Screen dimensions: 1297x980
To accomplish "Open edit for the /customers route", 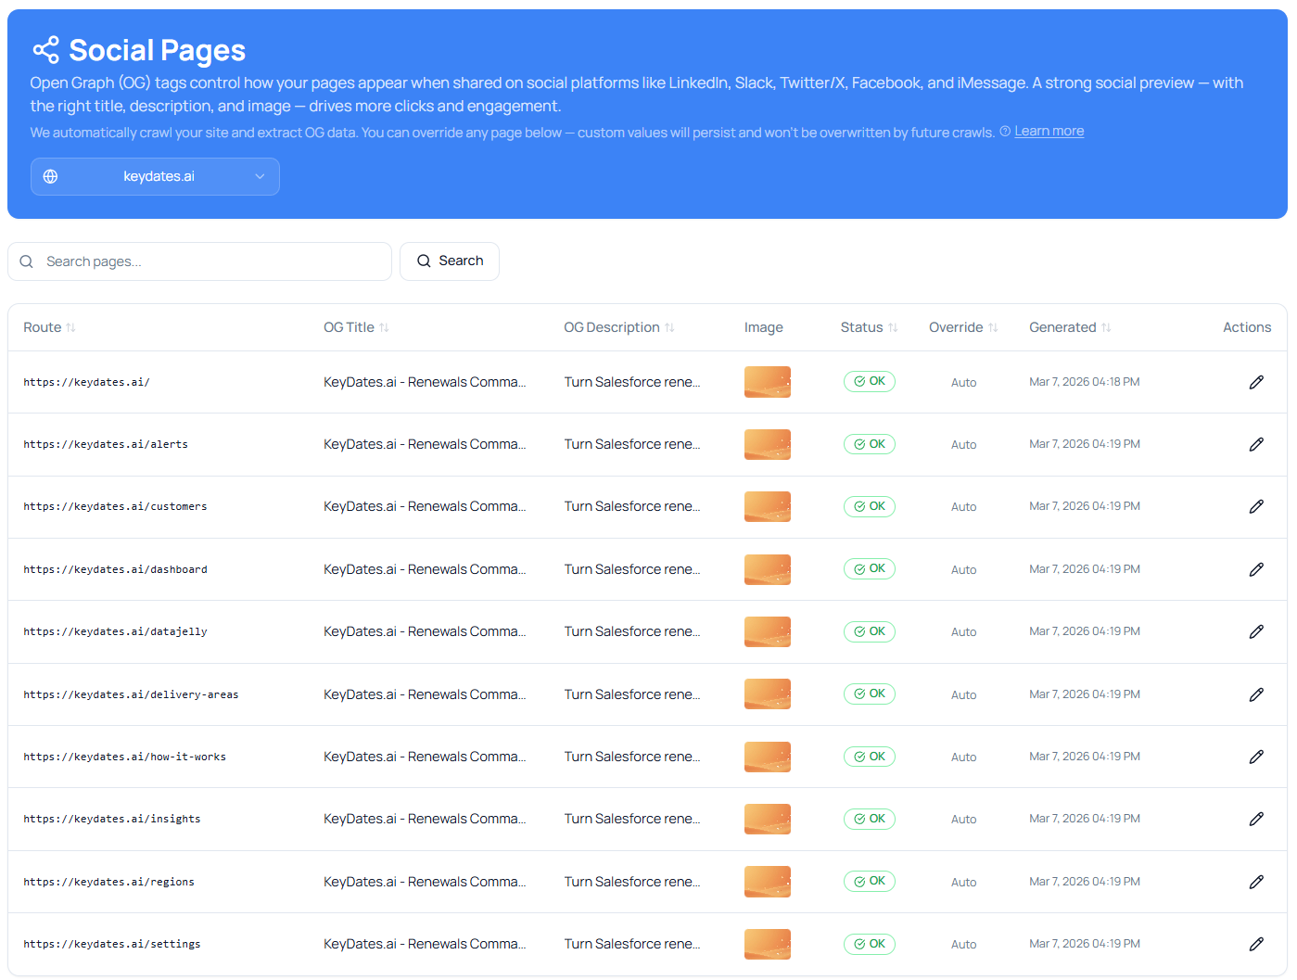I will click(1256, 506).
